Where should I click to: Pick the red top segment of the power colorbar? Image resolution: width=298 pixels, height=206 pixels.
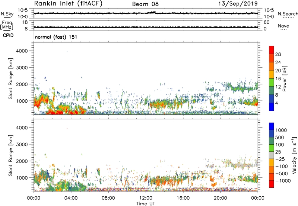click(x=272, y=50)
